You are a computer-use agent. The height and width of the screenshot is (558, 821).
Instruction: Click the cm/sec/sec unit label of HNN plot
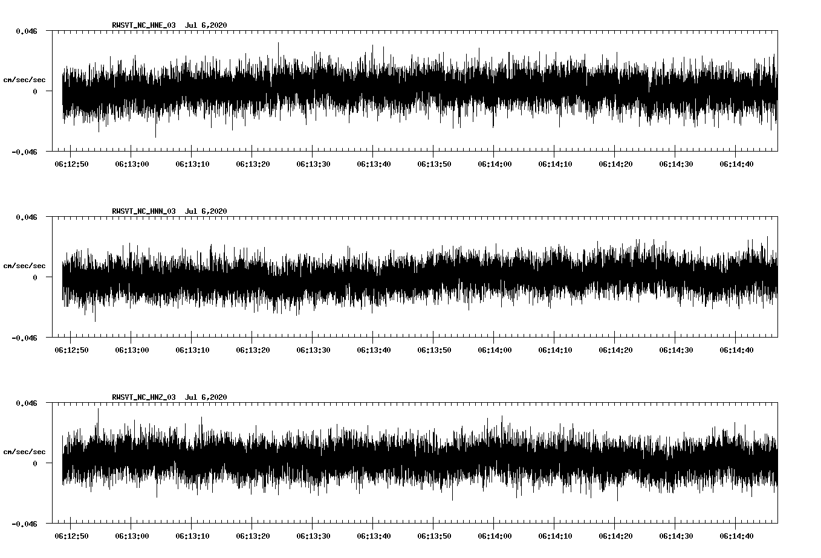click(24, 266)
